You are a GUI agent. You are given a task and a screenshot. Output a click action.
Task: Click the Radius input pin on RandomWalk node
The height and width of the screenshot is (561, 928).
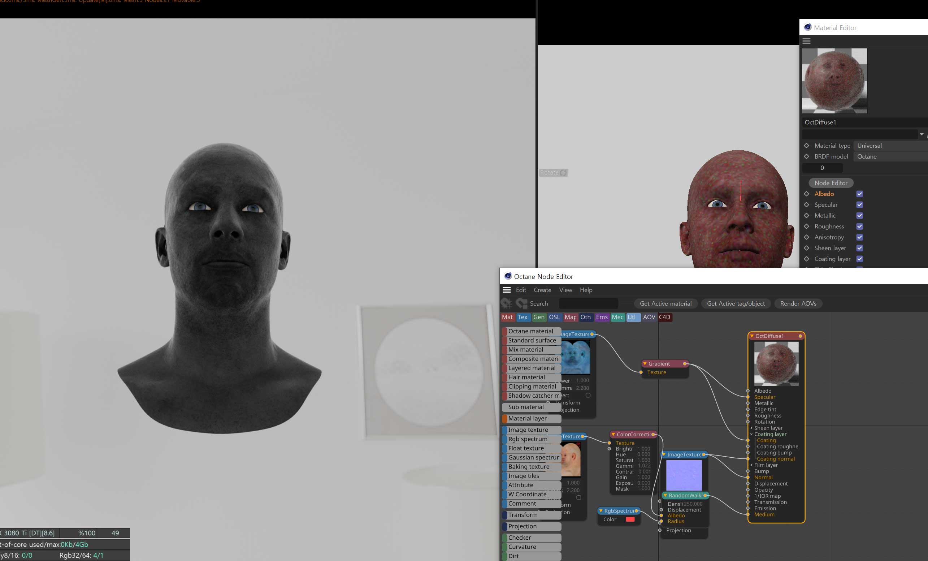(x=661, y=521)
